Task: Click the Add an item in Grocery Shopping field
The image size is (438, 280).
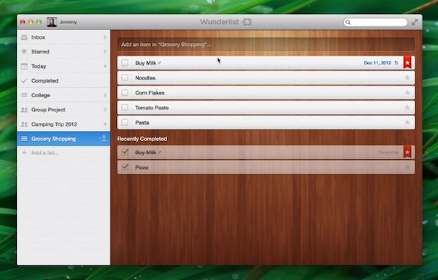Action: pyautogui.click(x=266, y=45)
